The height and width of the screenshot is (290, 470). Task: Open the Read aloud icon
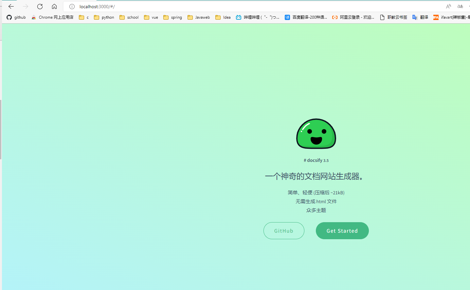[448, 7]
